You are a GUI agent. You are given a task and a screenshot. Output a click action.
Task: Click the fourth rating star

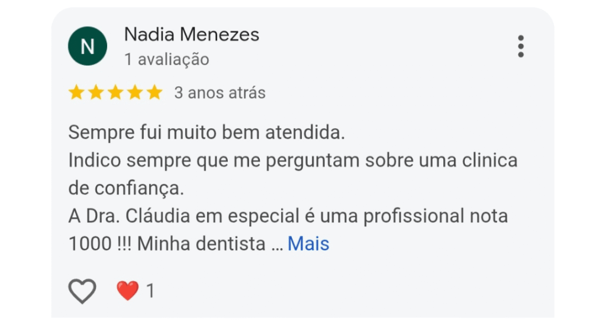[x=135, y=93]
